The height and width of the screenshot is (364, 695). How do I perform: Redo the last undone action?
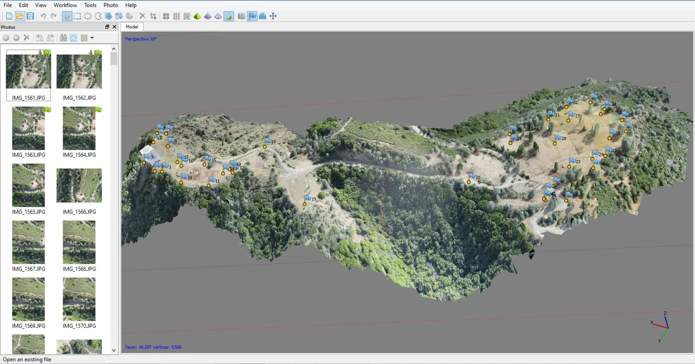54,16
